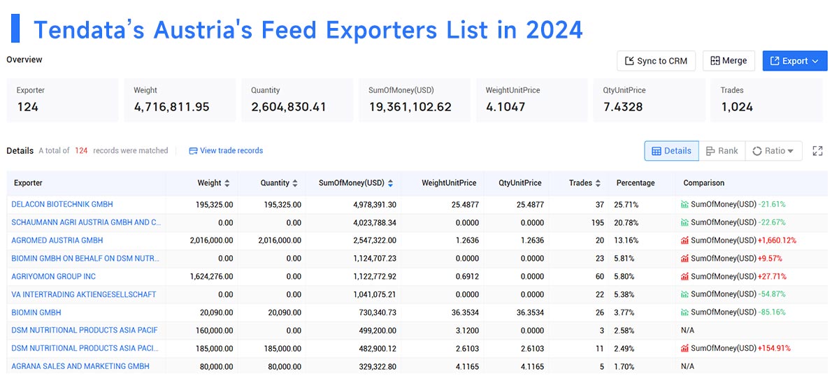Click the Exporter column header
Image resolution: width=832 pixels, height=376 pixels.
(x=28, y=183)
